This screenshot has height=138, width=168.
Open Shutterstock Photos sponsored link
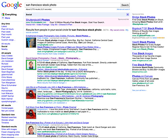[x=38, y=20]
